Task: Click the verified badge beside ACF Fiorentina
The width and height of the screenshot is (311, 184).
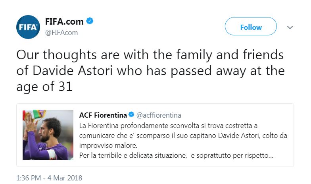Action: (131, 115)
